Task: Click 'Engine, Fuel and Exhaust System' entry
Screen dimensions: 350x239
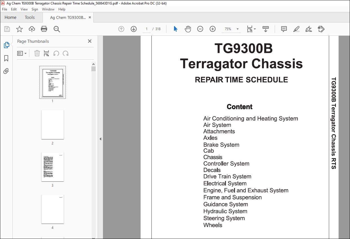Action: coord(246,191)
